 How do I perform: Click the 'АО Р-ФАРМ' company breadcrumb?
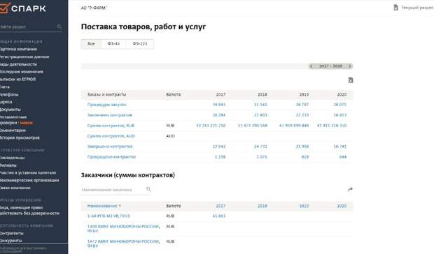94,8
